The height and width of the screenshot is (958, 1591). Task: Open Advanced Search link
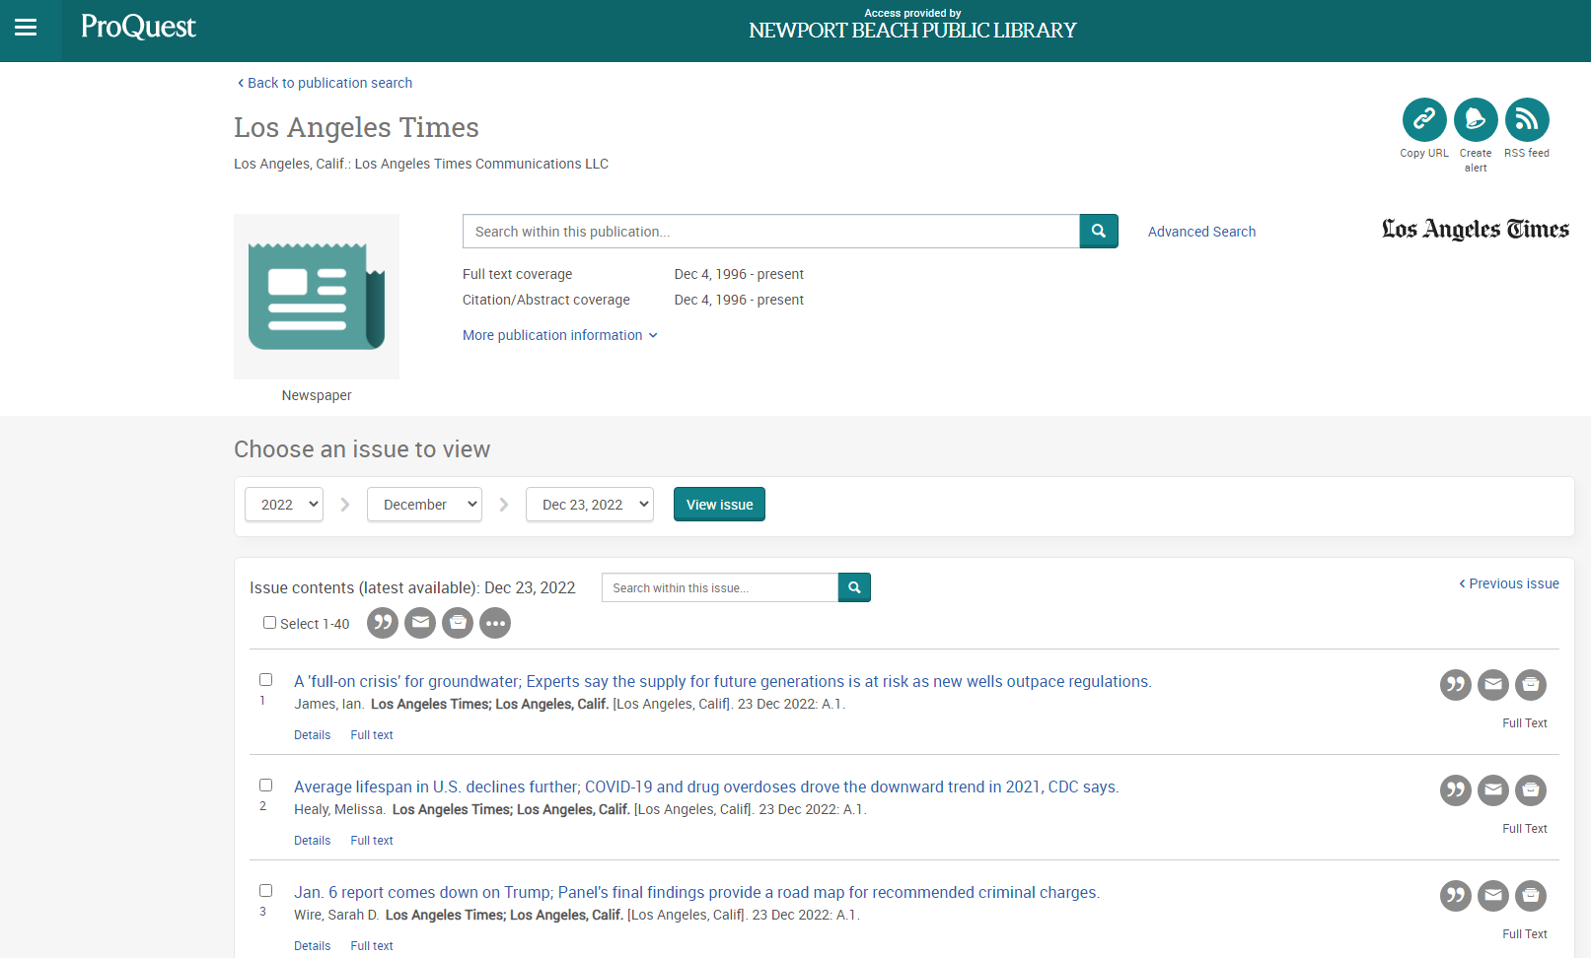(1201, 232)
